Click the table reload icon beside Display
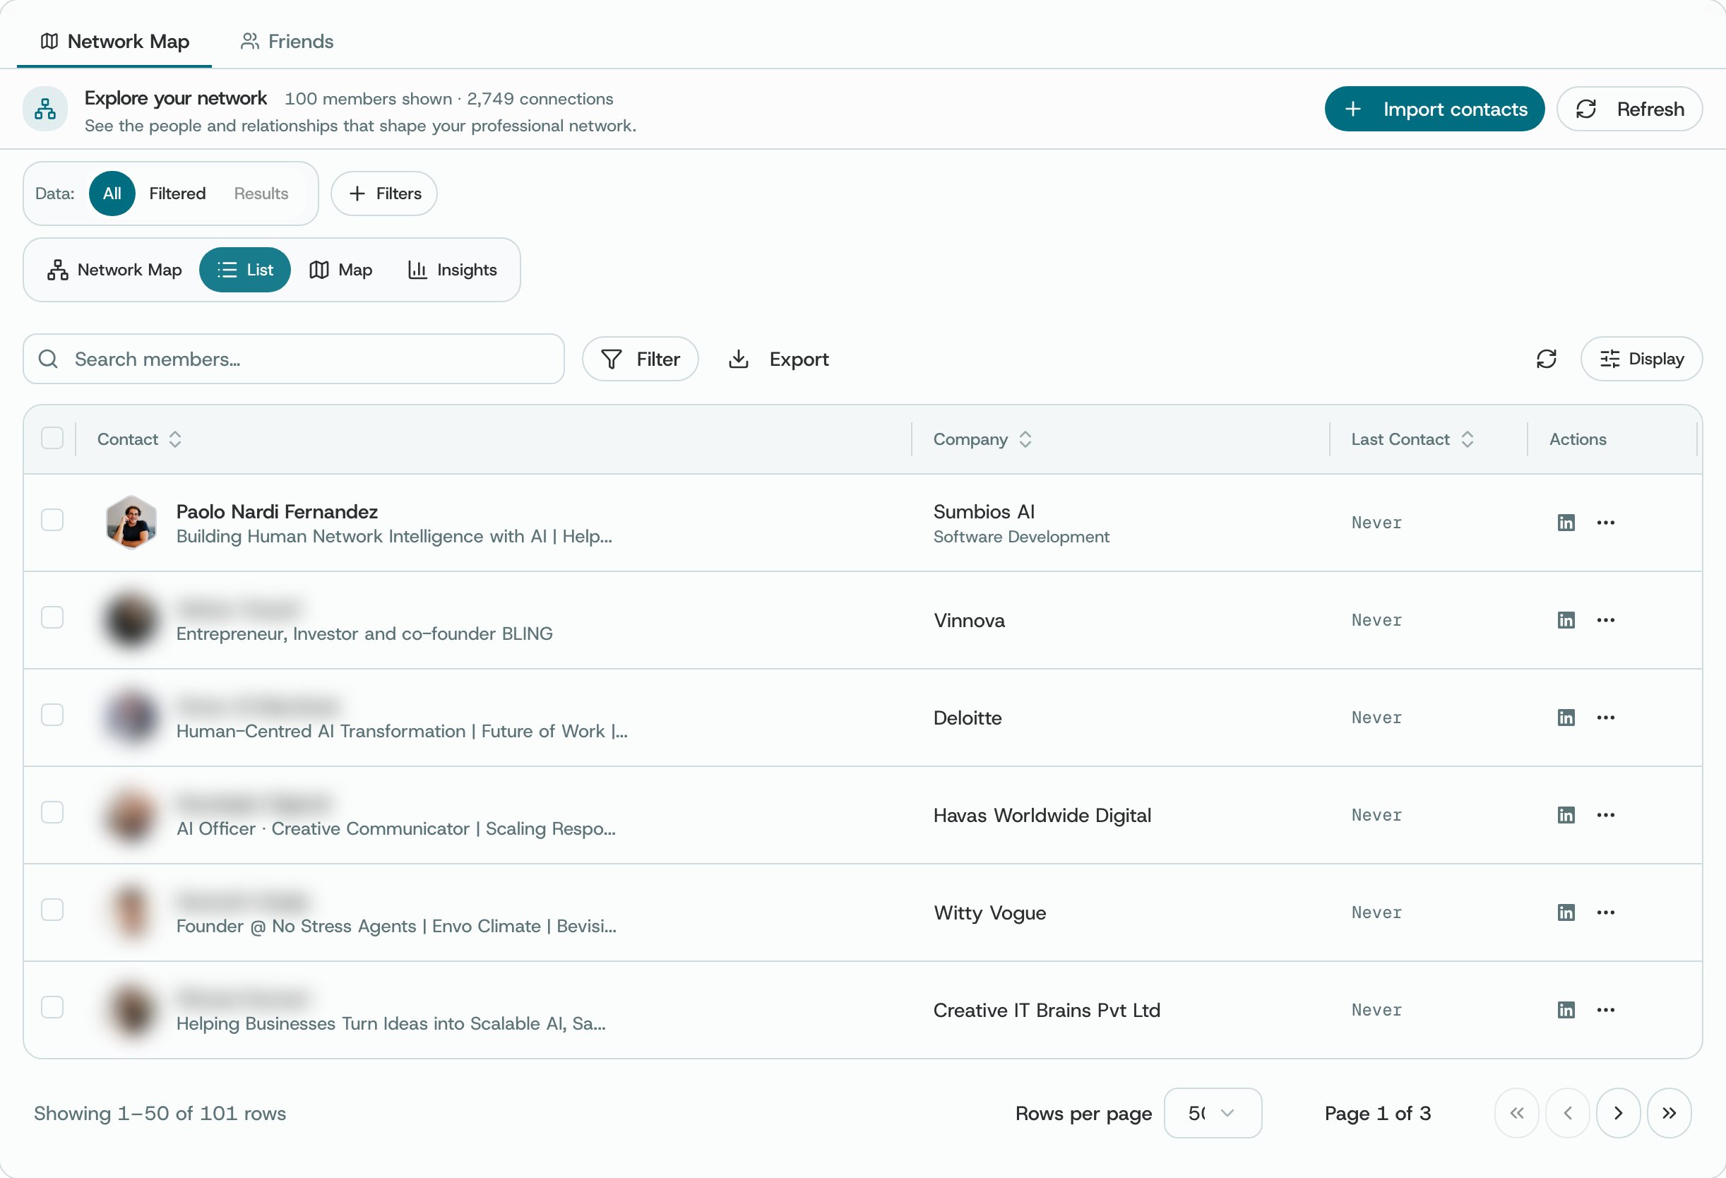The height and width of the screenshot is (1178, 1726). [1547, 359]
